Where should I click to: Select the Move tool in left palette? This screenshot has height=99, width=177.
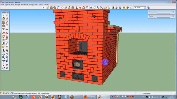point(4,33)
